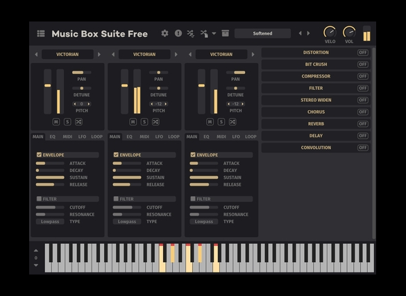Increase pitch of third layer
The width and height of the screenshot is (406, 296).
click(x=243, y=104)
